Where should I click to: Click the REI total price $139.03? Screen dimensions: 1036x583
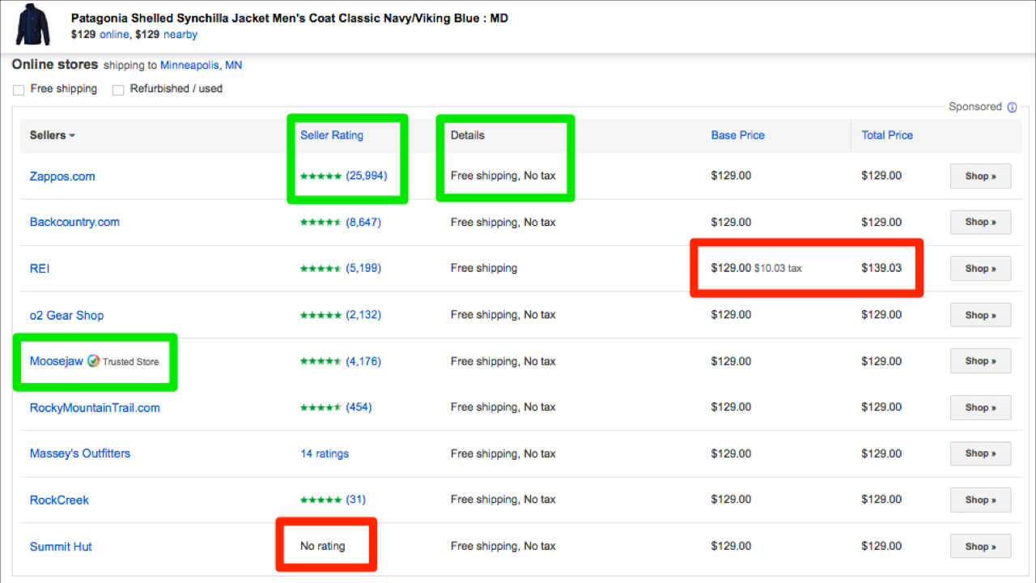[881, 268]
